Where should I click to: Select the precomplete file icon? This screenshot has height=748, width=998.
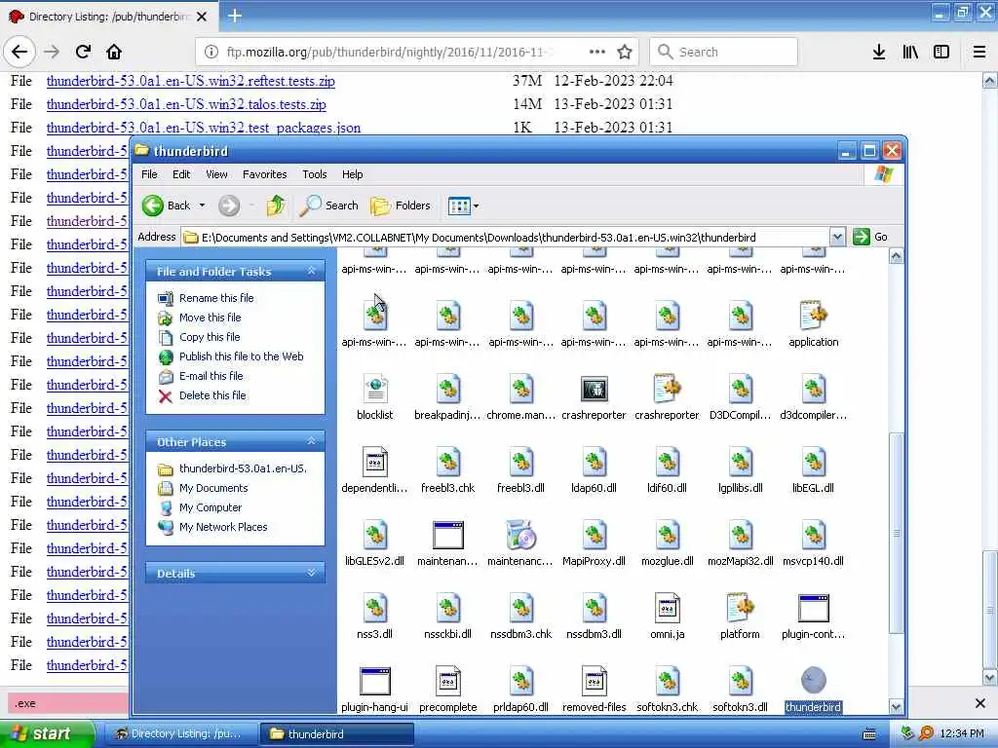click(x=448, y=681)
